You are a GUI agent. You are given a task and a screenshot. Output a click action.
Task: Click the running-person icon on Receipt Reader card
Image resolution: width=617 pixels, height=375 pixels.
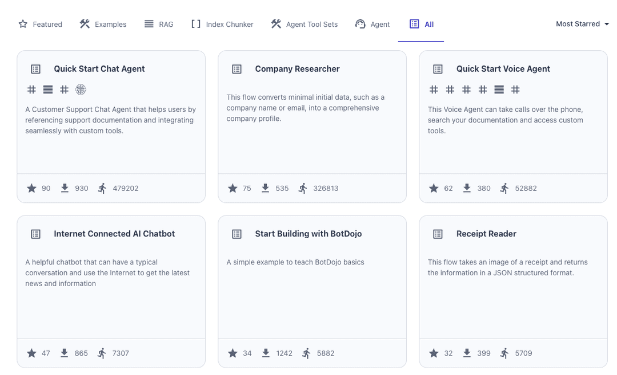tap(504, 353)
